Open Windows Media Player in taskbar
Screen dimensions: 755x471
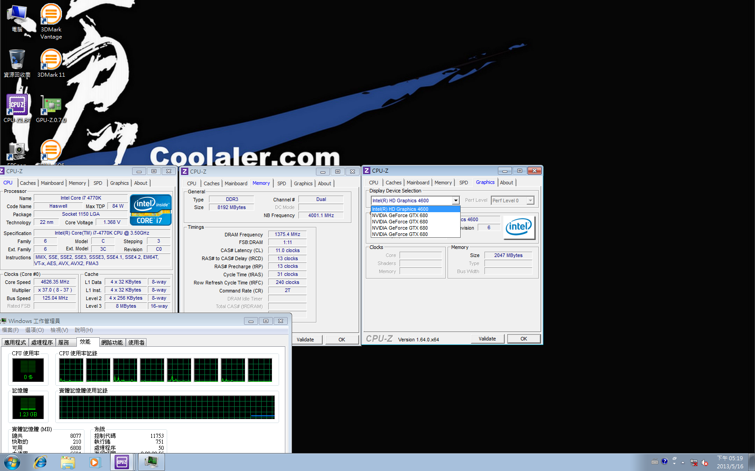coord(94,462)
